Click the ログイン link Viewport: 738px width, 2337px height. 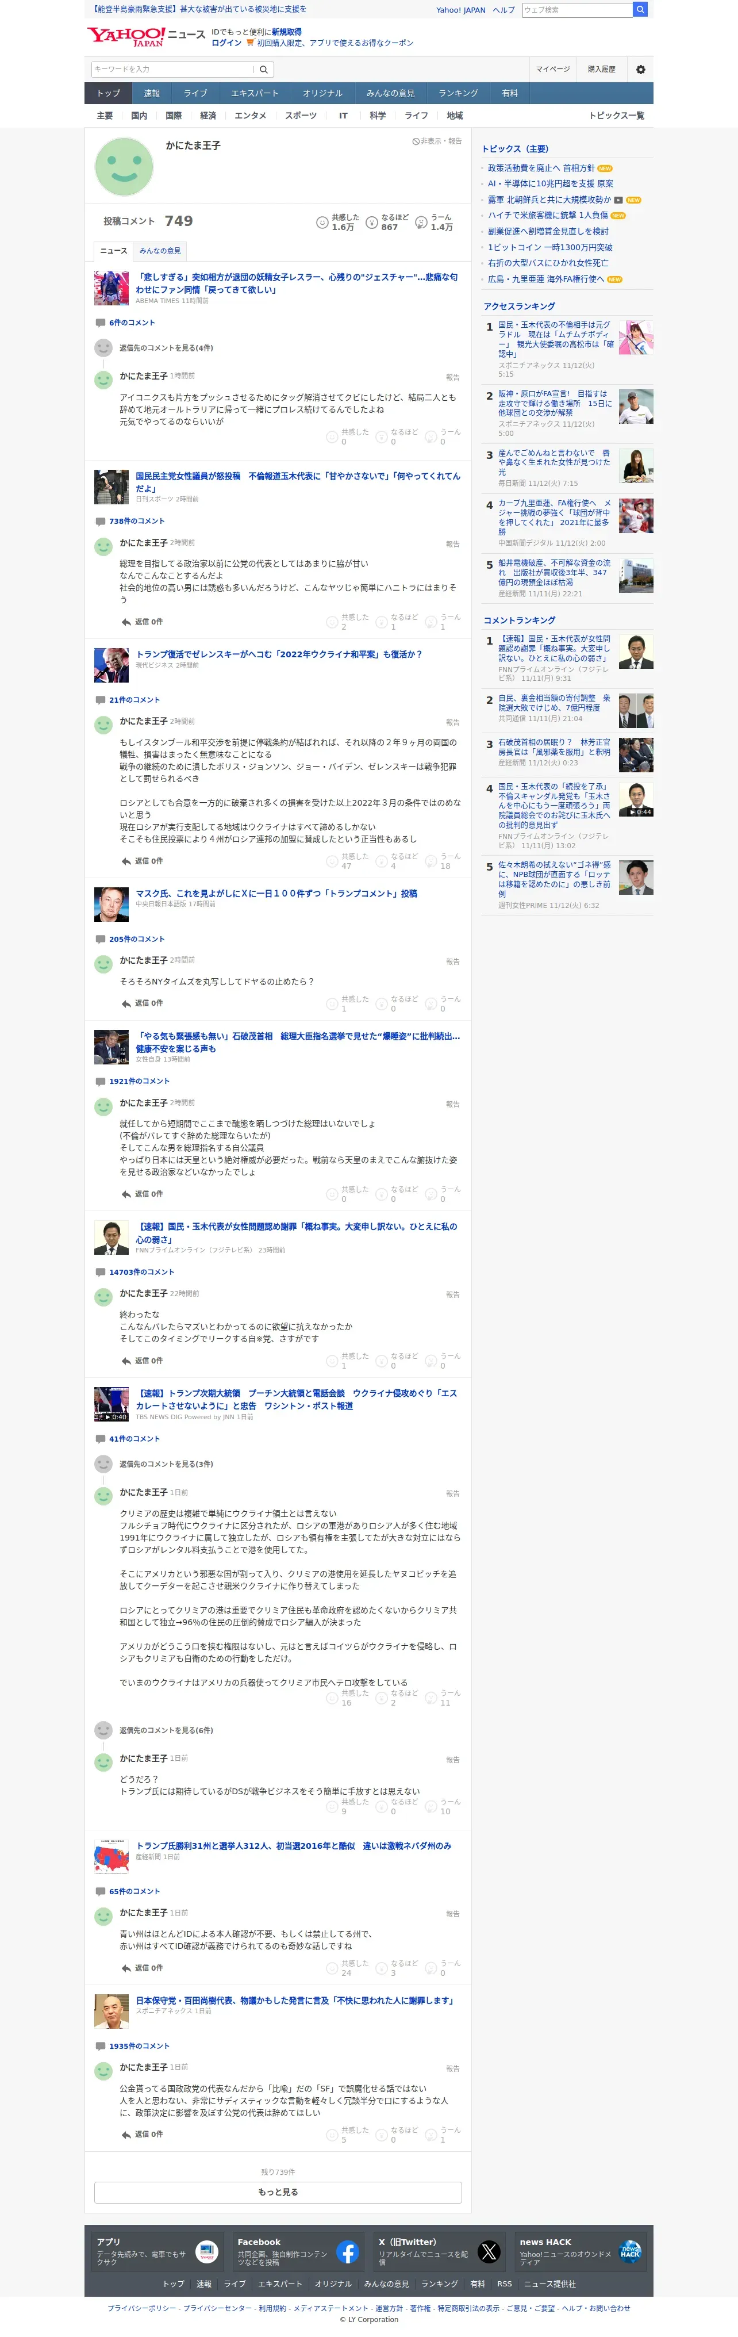click(226, 43)
